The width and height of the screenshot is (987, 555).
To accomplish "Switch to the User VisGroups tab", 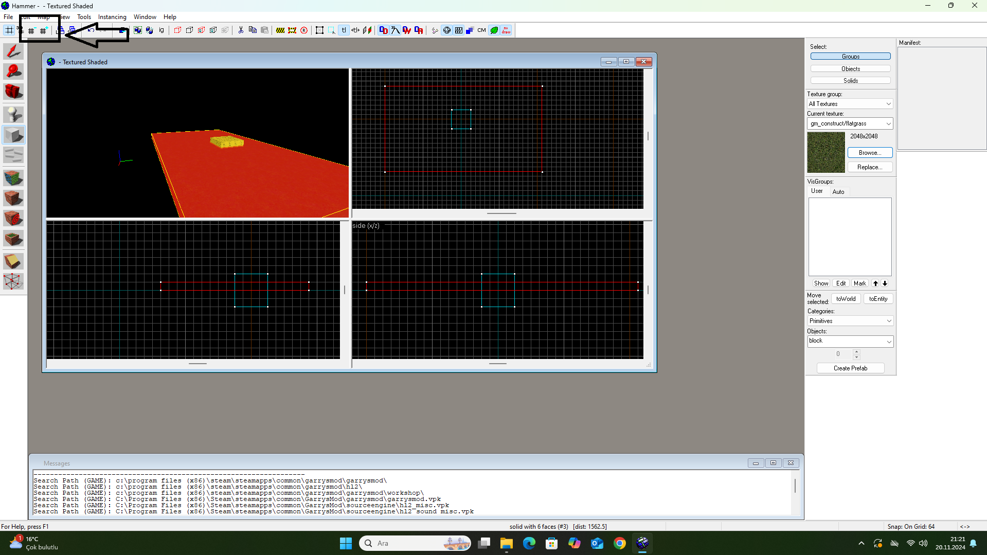I will (x=817, y=191).
